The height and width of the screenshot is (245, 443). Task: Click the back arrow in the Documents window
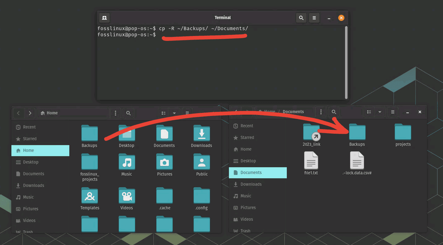coord(235,112)
